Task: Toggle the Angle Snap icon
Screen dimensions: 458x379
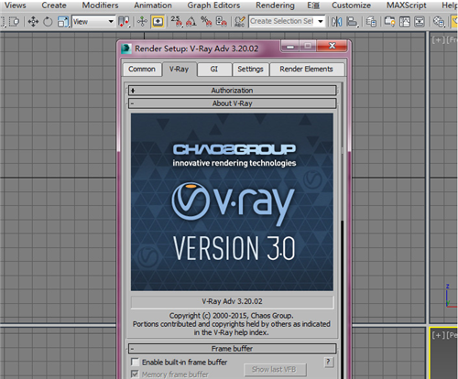Action: pyautogui.click(x=191, y=22)
